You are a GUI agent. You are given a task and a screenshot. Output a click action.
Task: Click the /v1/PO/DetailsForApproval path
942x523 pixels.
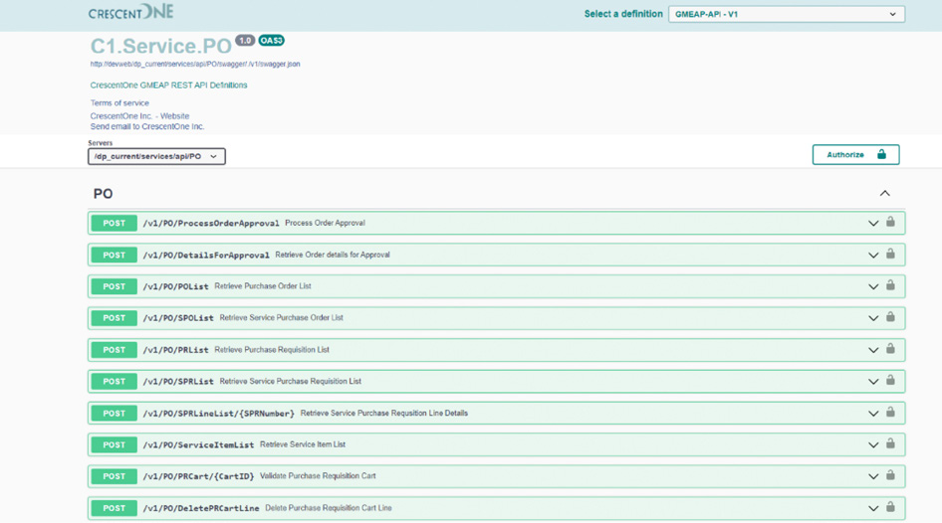[x=206, y=255]
